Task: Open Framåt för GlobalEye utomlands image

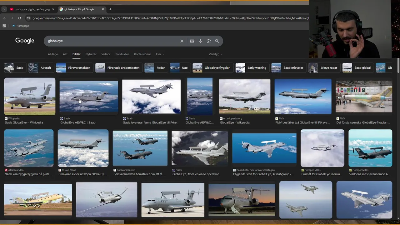Action: point(322,148)
